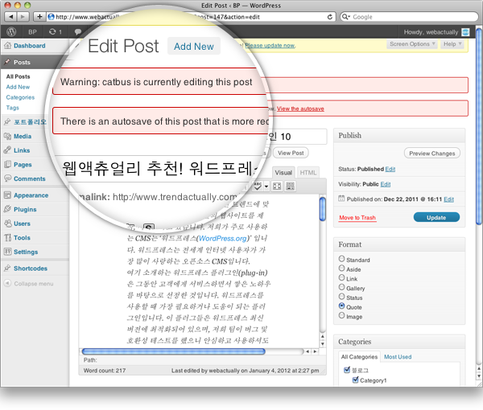Viewport: 483px width, 410px height.
Task: Click the Comments sidebar icon
Action: click(7, 178)
